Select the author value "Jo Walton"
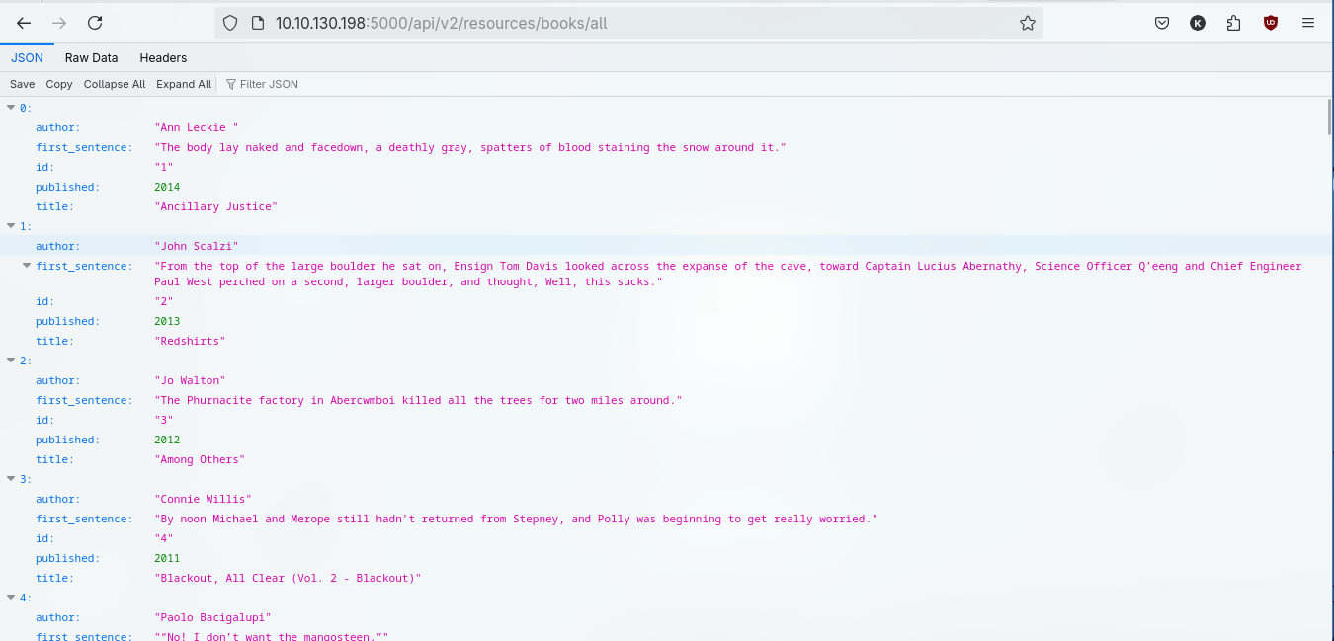Screen dimensions: 1334x641 190,380
